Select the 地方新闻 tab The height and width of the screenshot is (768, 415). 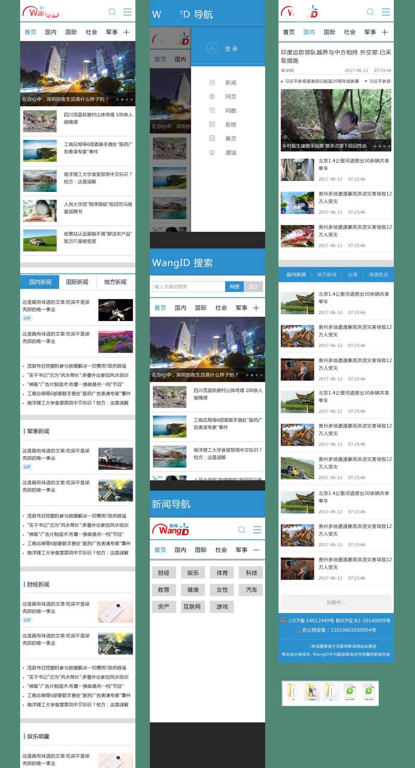[x=115, y=282]
